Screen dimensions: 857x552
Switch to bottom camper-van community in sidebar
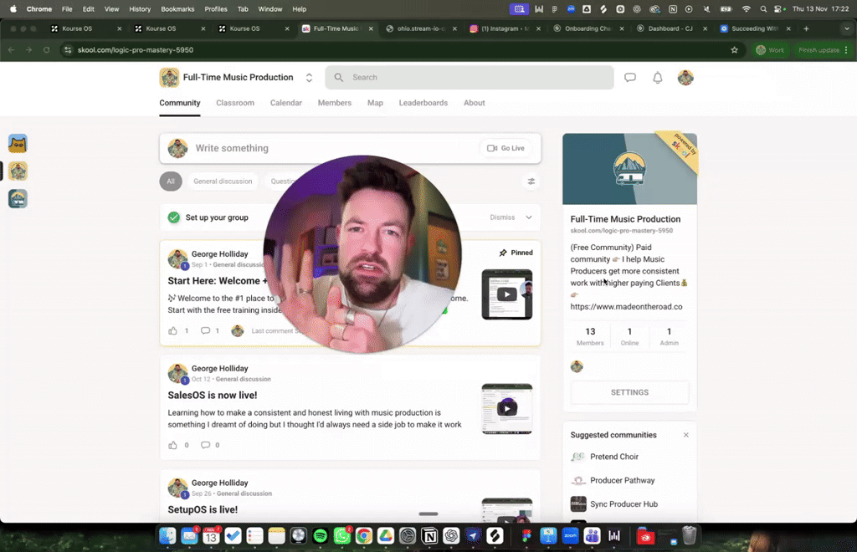[x=18, y=199]
